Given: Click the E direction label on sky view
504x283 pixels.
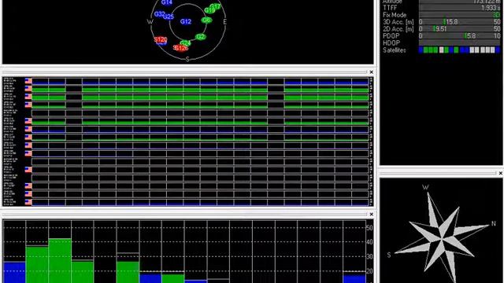Looking at the screenshot, I should 224,21.
